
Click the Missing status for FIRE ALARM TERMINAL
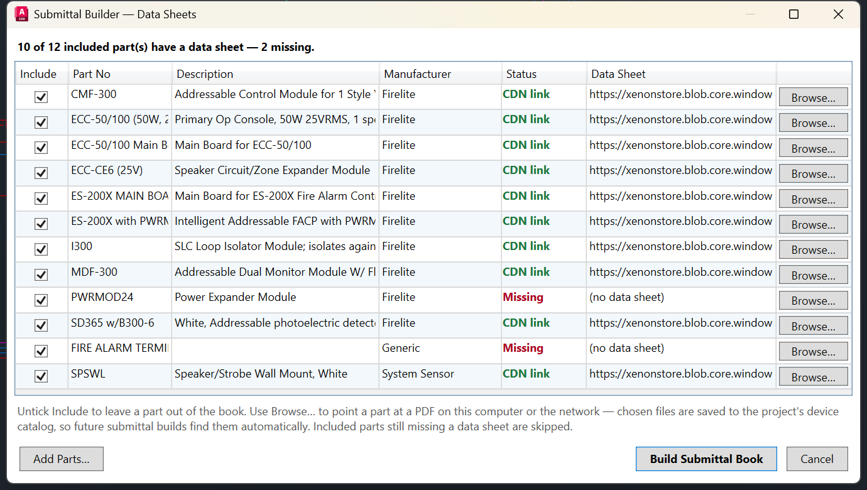tap(523, 348)
